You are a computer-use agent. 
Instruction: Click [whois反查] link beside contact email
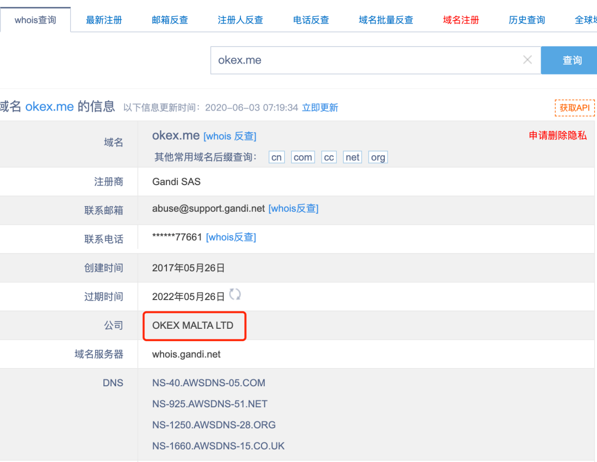coord(294,208)
